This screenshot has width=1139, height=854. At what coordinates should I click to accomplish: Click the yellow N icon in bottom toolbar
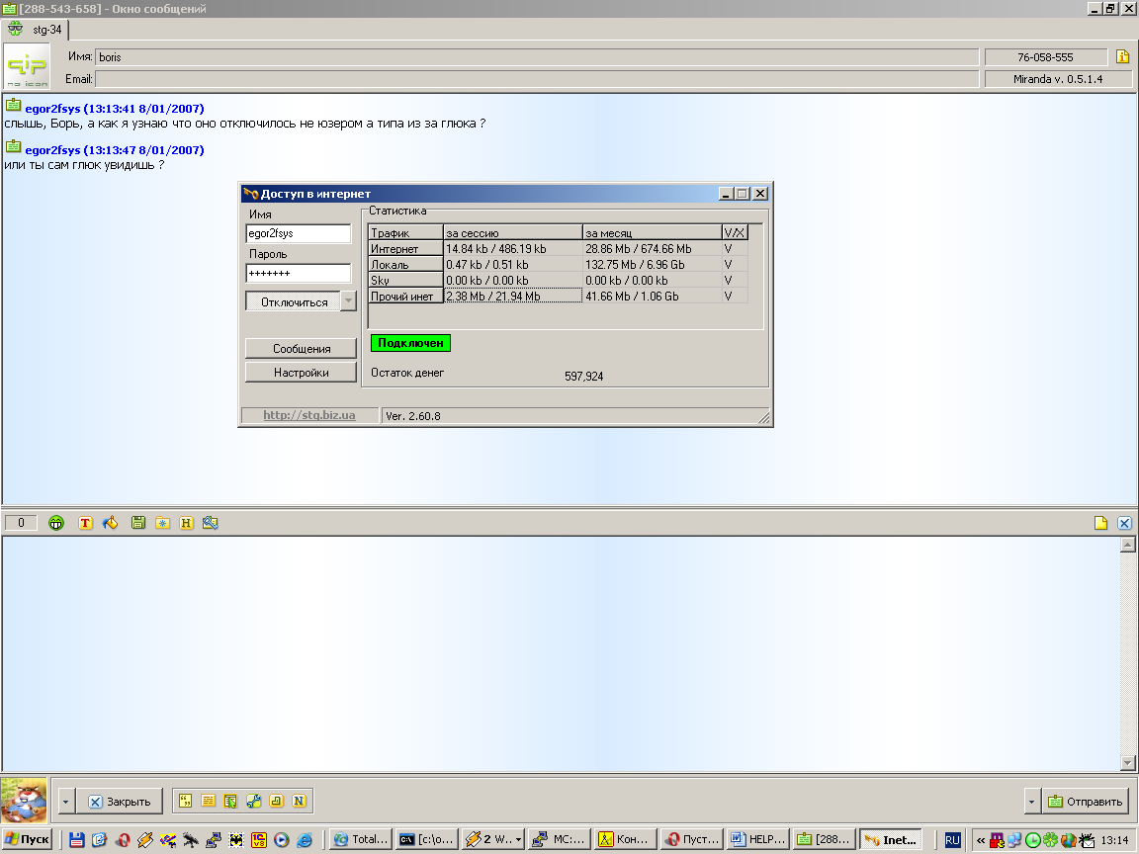point(299,801)
